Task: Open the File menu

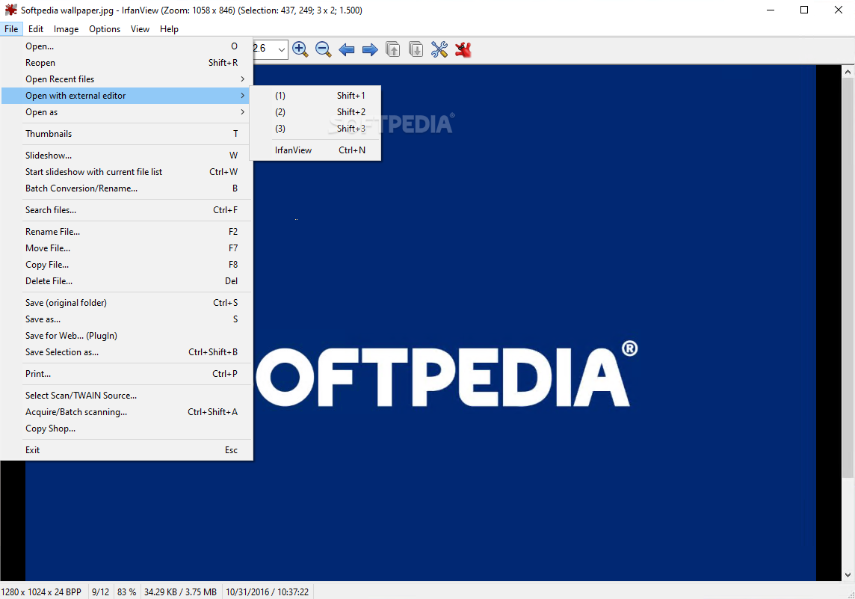Action: point(11,29)
